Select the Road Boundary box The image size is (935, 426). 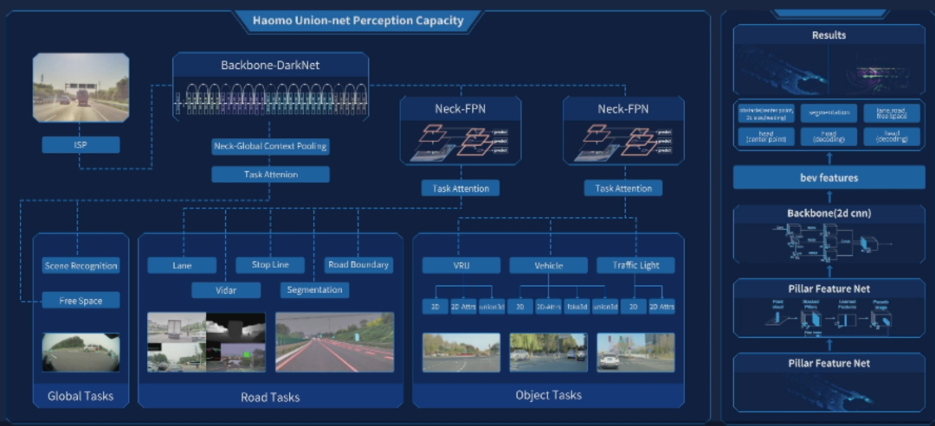tap(358, 264)
